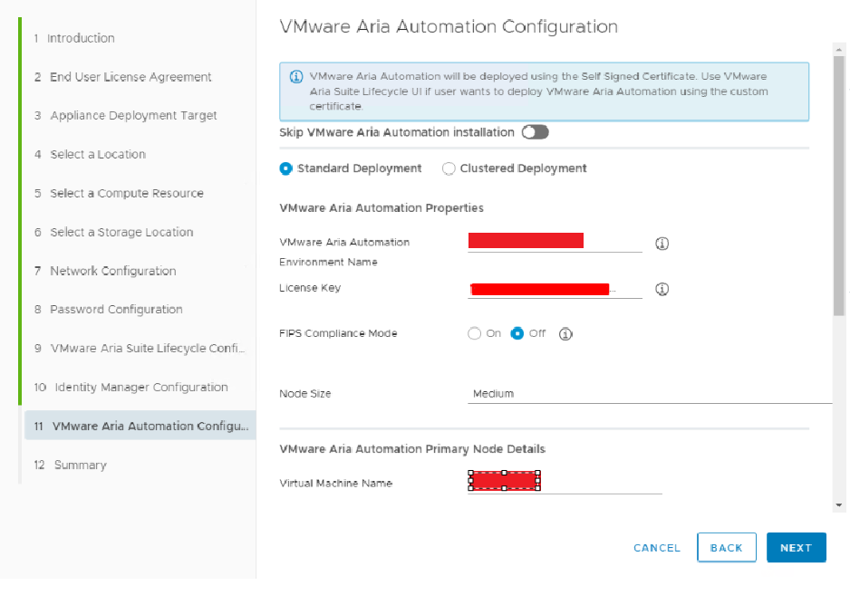Click the vertical scrollbar thumb
The image size is (850, 595).
click(x=839, y=186)
